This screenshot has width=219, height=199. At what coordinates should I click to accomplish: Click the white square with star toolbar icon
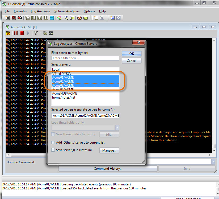[96, 18]
